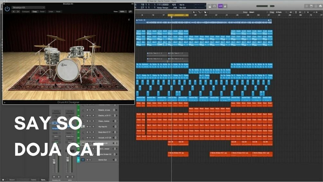323x182 pixels.
Task: Record-enable the Claps track
Action: point(93,121)
